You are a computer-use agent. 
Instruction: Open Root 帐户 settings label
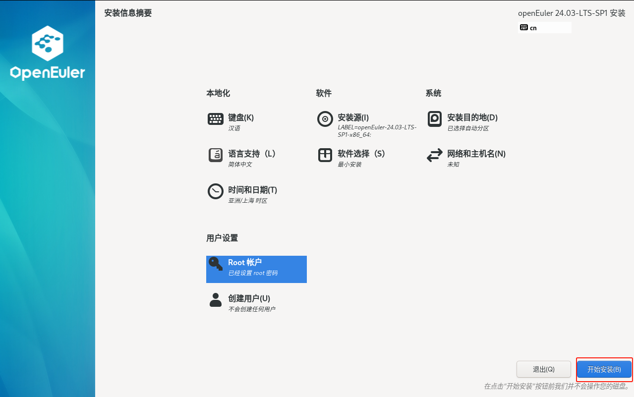coord(245,262)
